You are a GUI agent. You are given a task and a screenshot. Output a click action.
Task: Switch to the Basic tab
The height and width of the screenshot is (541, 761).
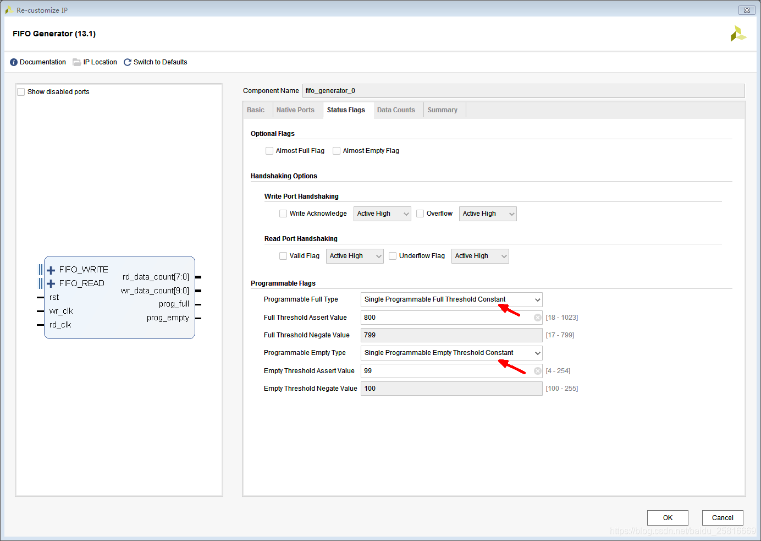pyautogui.click(x=256, y=110)
